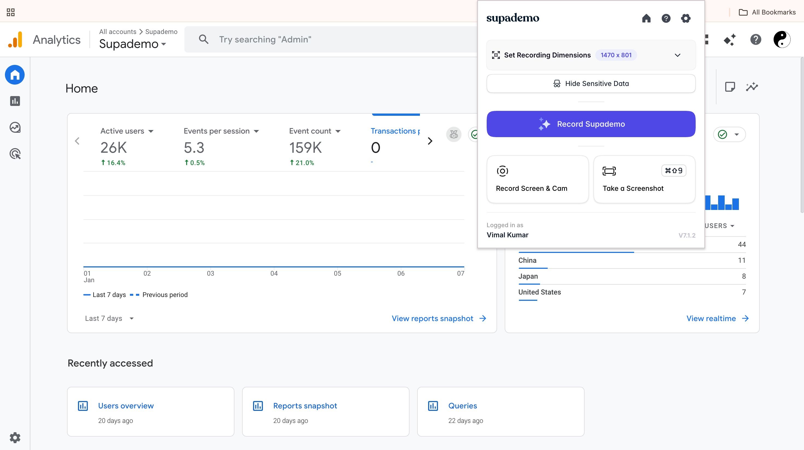Open the Supademo property selector dropdown
804x450 pixels.
133,44
